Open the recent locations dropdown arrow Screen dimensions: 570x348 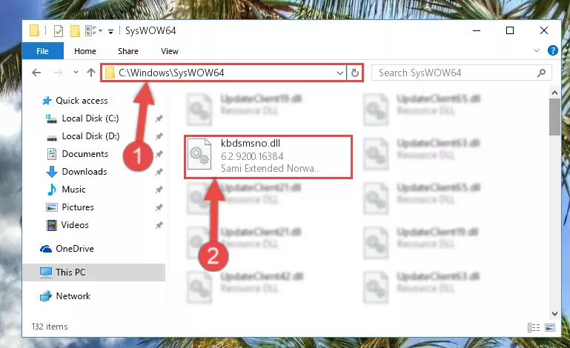coord(76,73)
